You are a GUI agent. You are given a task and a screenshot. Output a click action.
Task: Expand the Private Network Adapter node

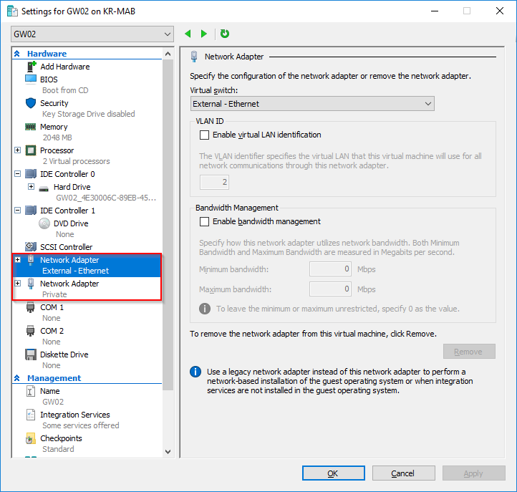pos(18,284)
